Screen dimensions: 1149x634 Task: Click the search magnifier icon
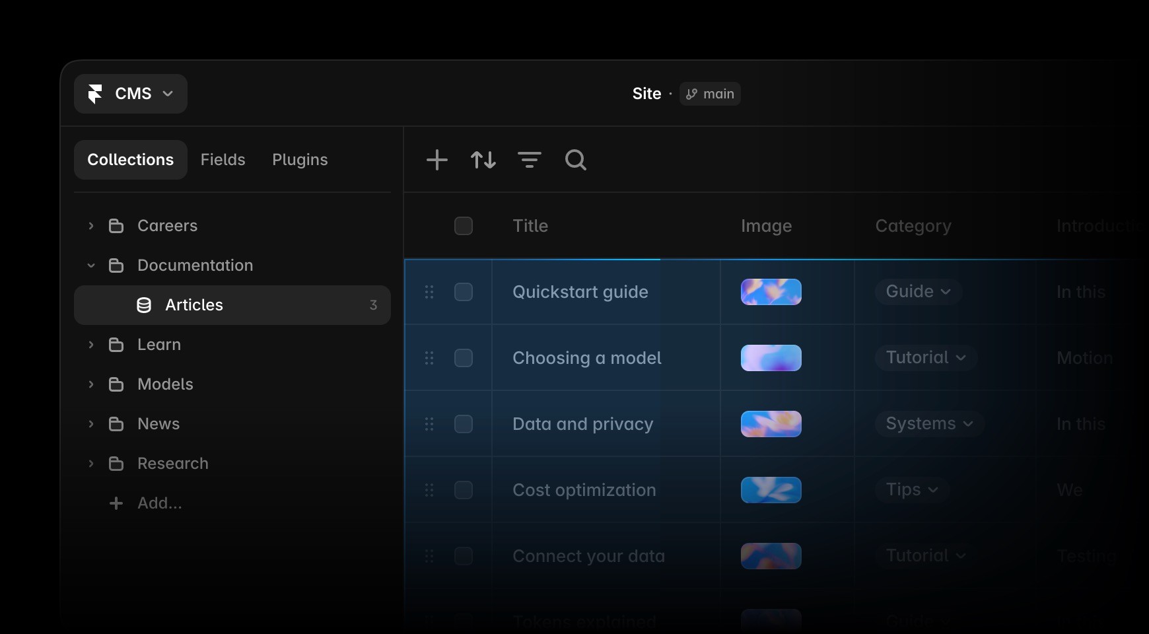coord(576,160)
